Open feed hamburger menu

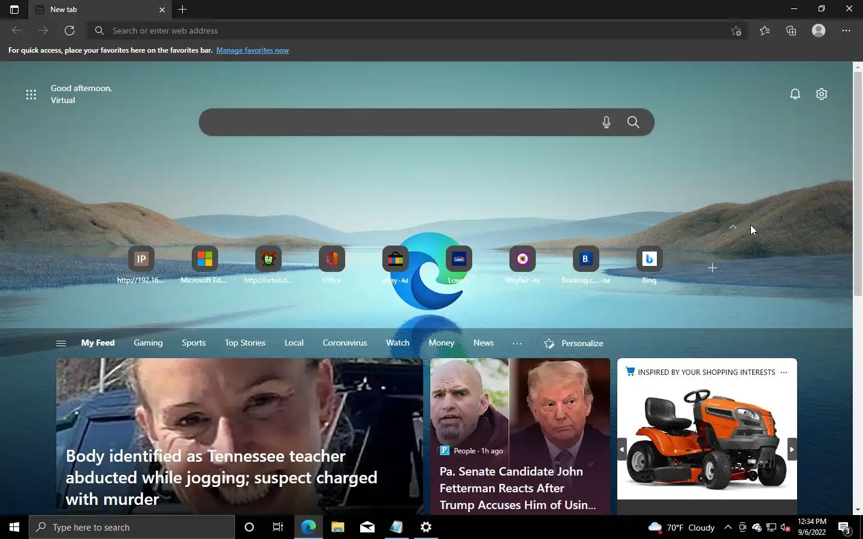point(61,343)
